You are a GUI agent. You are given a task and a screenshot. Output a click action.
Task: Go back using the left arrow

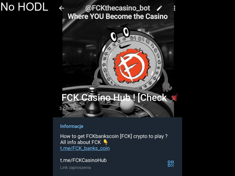(61, 8)
